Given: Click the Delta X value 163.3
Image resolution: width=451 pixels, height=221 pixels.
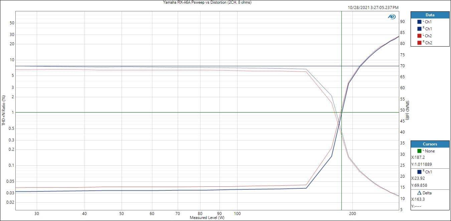Looking at the screenshot, I should 418,199.
